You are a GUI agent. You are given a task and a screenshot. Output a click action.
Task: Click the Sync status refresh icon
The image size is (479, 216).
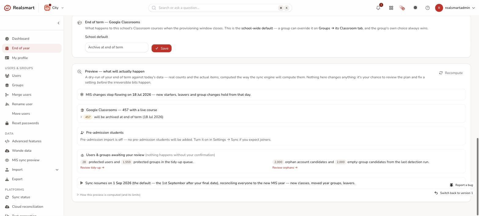pos(7,197)
